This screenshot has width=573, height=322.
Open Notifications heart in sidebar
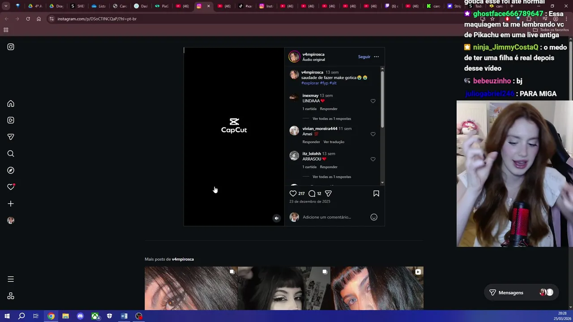coord(11,187)
